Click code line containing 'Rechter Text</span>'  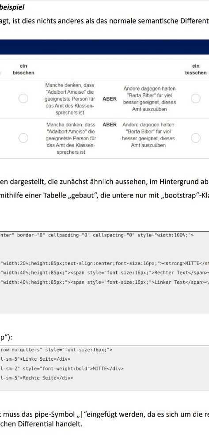click(104, 273)
